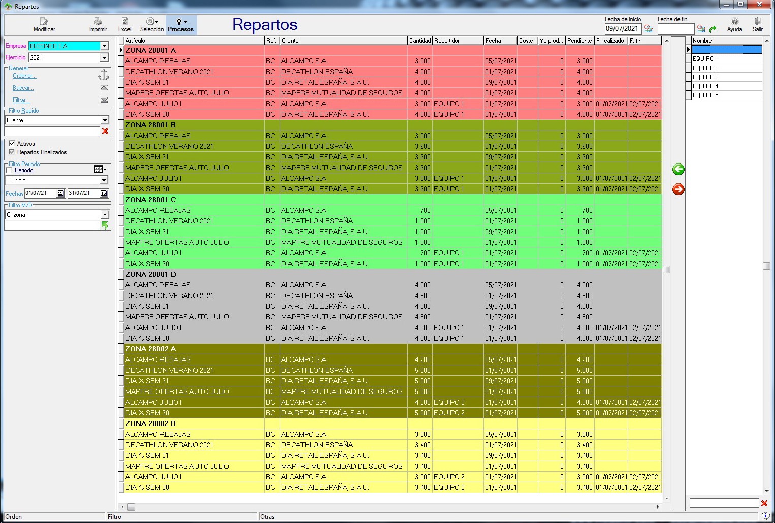Click the Buscar... link
The width and height of the screenshot is (775, 523).
click(23, 88)
